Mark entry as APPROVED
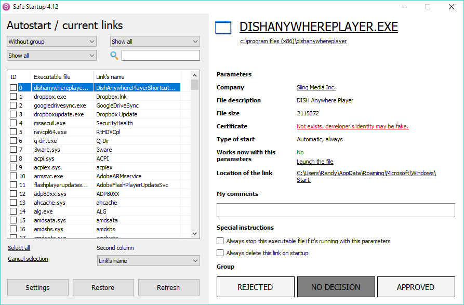 pos(416,287)
